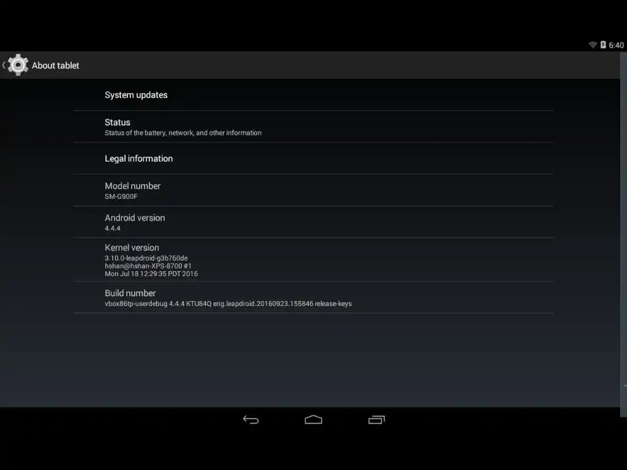The height and width of the screenshot is (470, 627).
Task: Select the Model number row
Action: (x=313, y=190)
